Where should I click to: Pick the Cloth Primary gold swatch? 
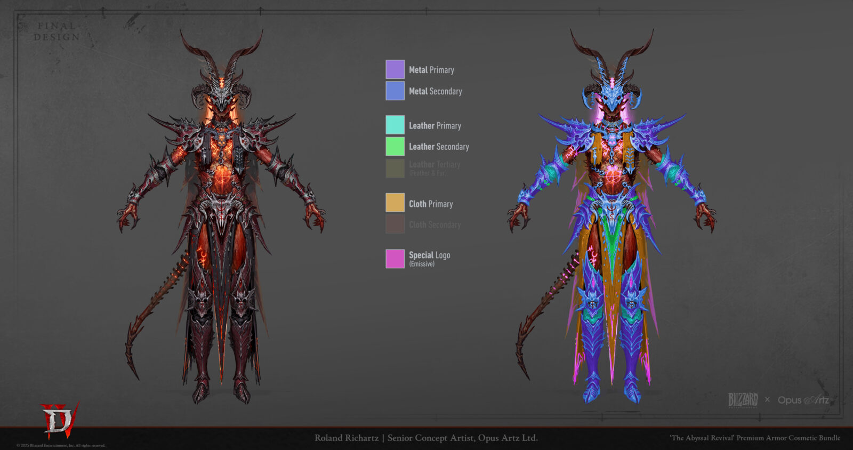(395, 203)
